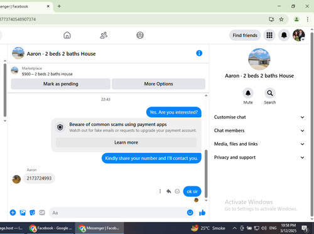Send a thumbs up like
The height and width of the screenshot is (234, 314).
[x=202, y=213]
